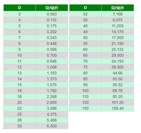Select the cell with value 0.063
The image size is (141, 133).
(52, 14)
